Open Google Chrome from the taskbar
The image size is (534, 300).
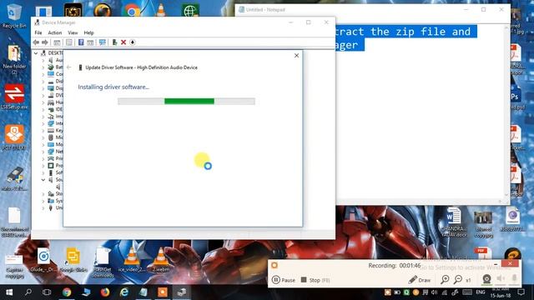point(67,292)
